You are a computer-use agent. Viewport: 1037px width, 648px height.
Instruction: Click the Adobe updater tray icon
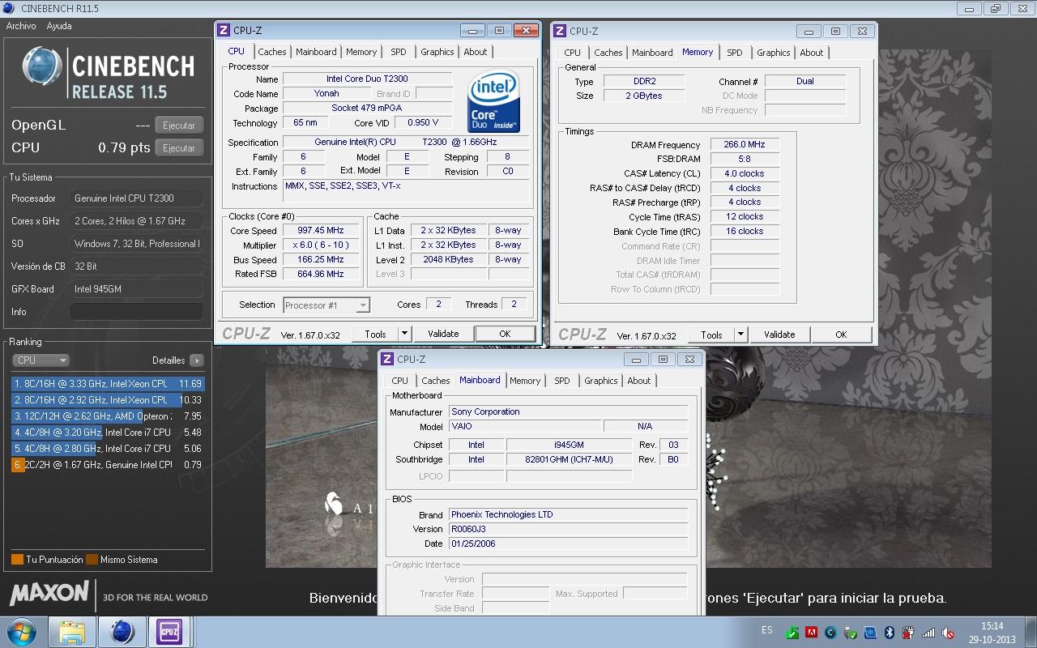click(x=811, y=633)
